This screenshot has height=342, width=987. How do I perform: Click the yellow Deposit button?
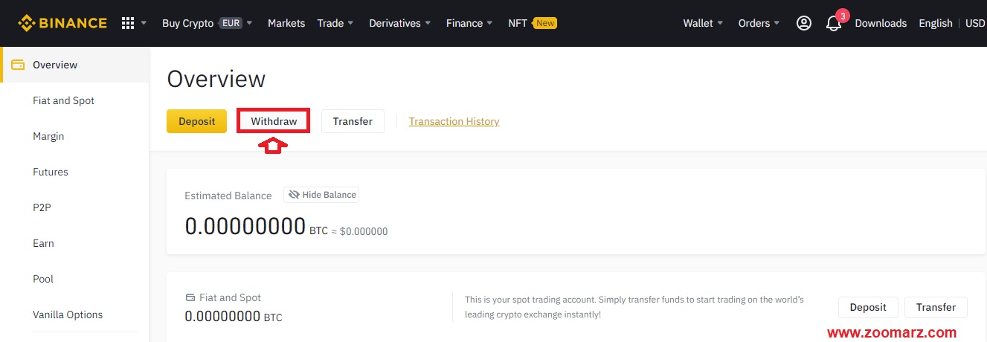[x=196, y=121]
